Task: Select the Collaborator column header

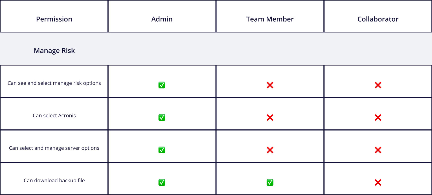Action: tap(378, 19)
